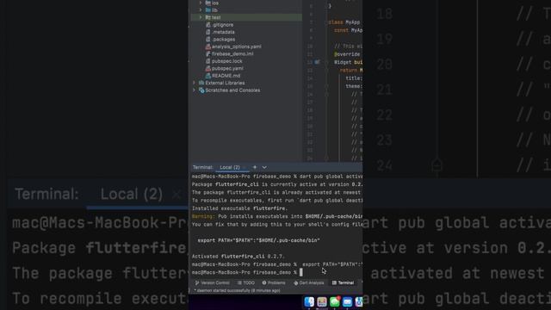This screenshot has width=551, height=310.
Task: Select the Terminal tool window tab
Action: pyautogui.click(x=343, y=282)
